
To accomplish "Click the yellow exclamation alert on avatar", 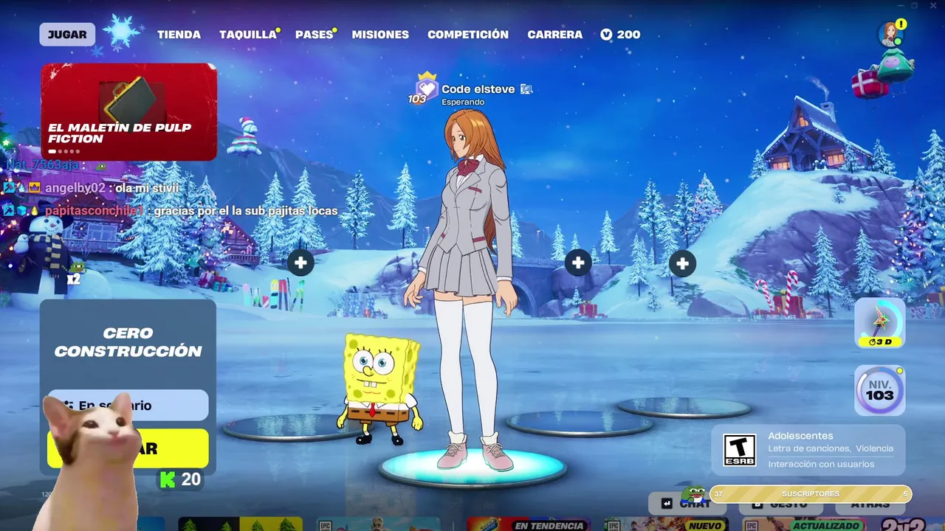I will 901,24.
